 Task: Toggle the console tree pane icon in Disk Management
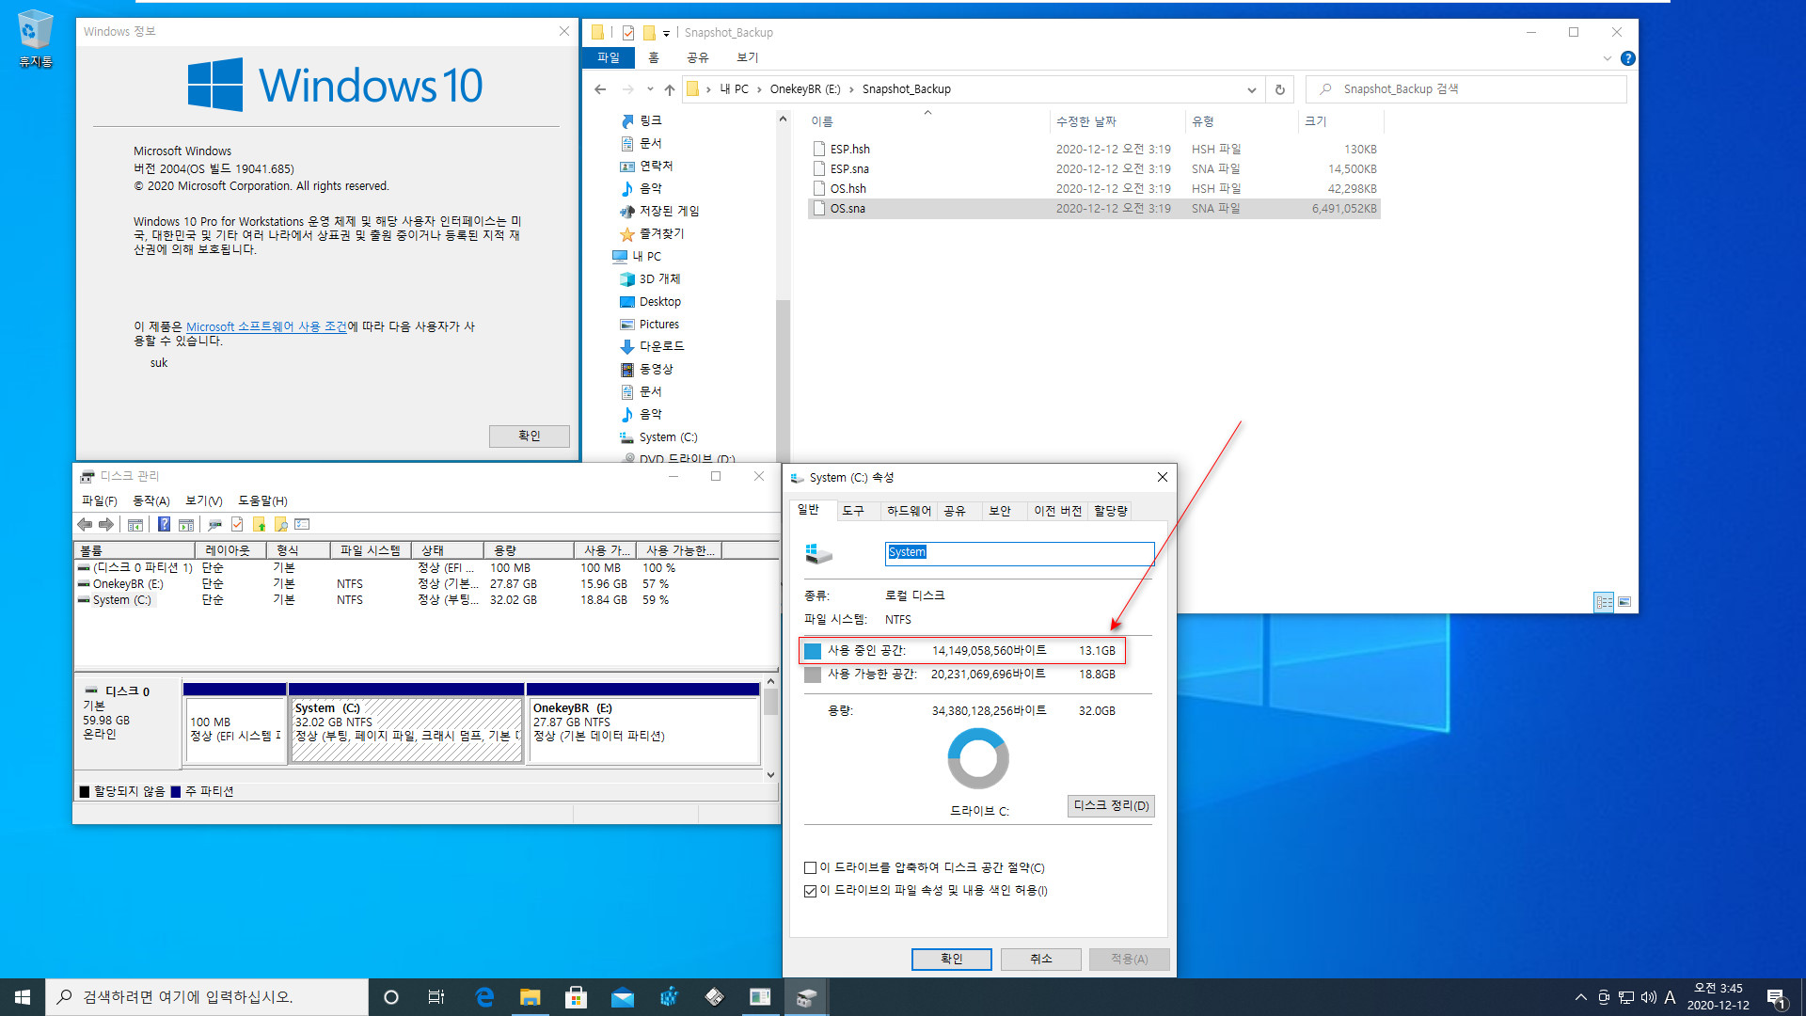point(135,525)
